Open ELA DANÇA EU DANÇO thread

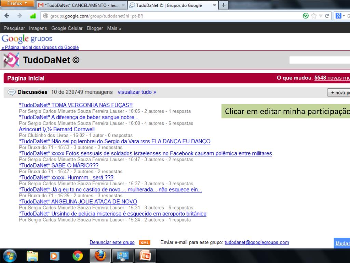pos(115,141)
